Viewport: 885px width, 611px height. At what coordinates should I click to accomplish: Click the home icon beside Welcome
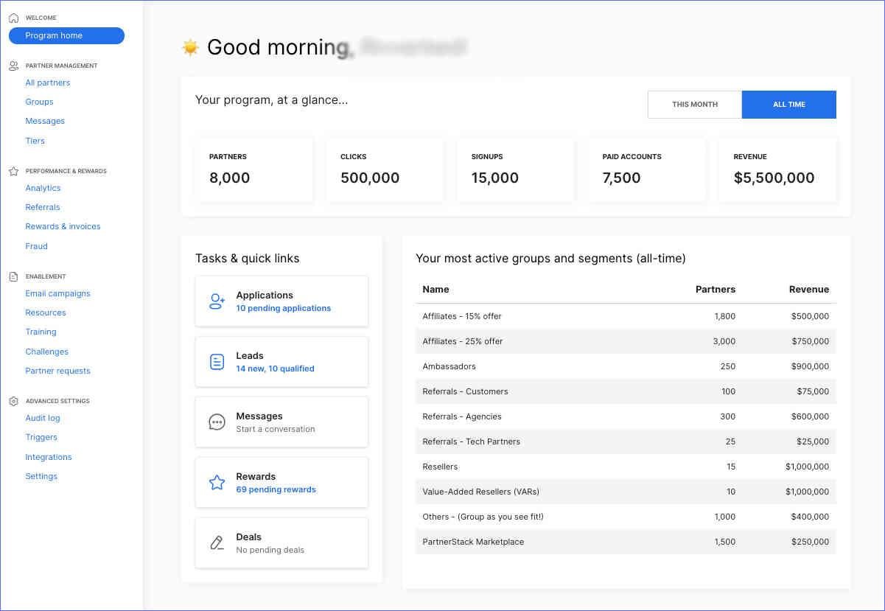13,16
